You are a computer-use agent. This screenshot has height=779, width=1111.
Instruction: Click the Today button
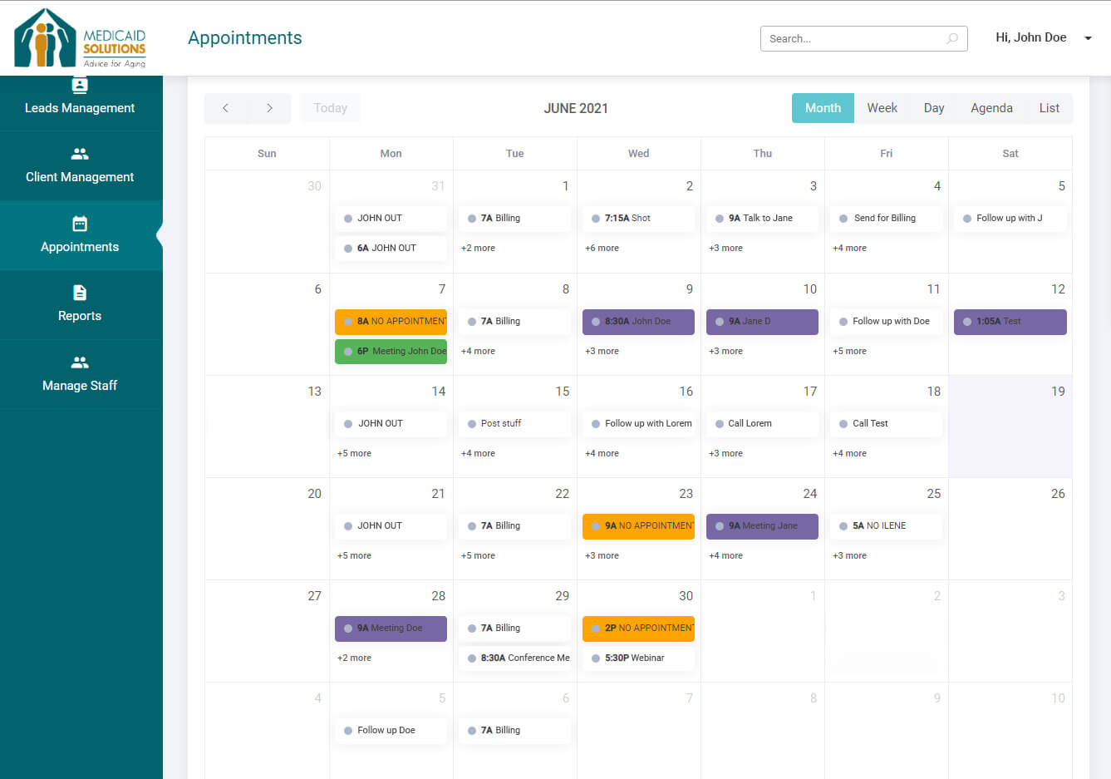(330, 108)
